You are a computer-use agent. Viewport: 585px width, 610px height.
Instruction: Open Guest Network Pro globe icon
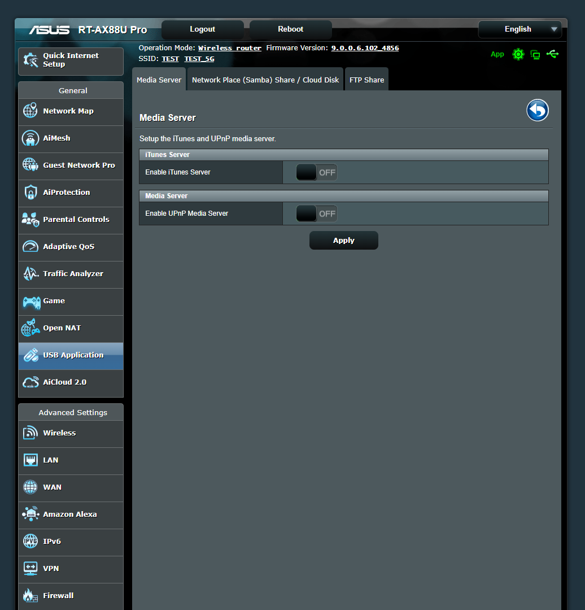[30, 165]
